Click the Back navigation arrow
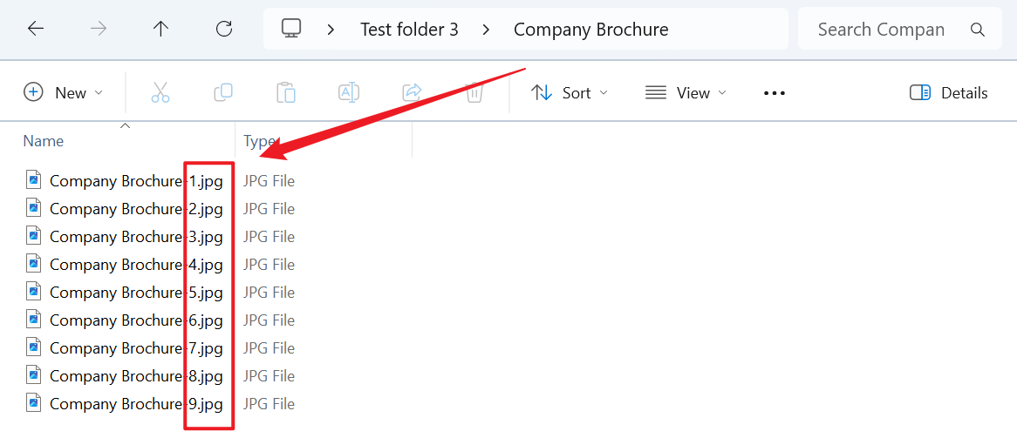 pyautogui.click(x=36, y=29)
